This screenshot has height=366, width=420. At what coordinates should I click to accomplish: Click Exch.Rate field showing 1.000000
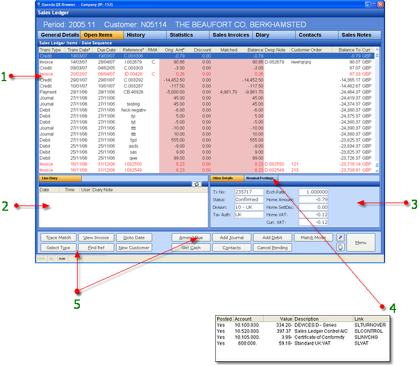pos(313,192)
